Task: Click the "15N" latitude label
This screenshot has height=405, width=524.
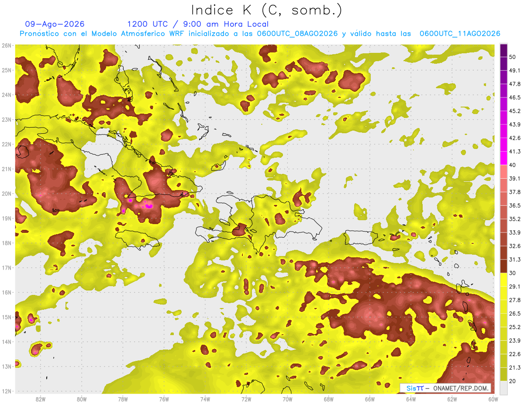Action: point(7,317)
